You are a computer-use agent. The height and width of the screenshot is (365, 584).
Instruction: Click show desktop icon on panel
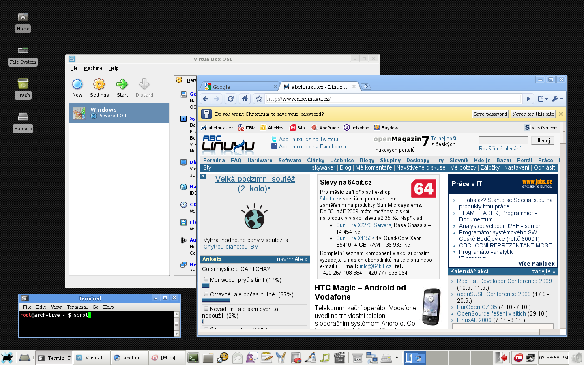coord(25,358)
